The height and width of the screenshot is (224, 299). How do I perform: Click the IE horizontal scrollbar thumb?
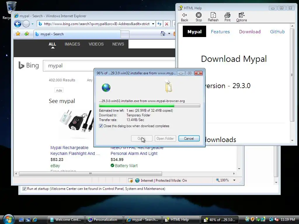click(91, 174)
